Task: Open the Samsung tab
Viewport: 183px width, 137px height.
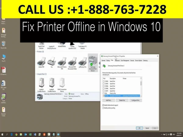Action: tap(145, 61)
